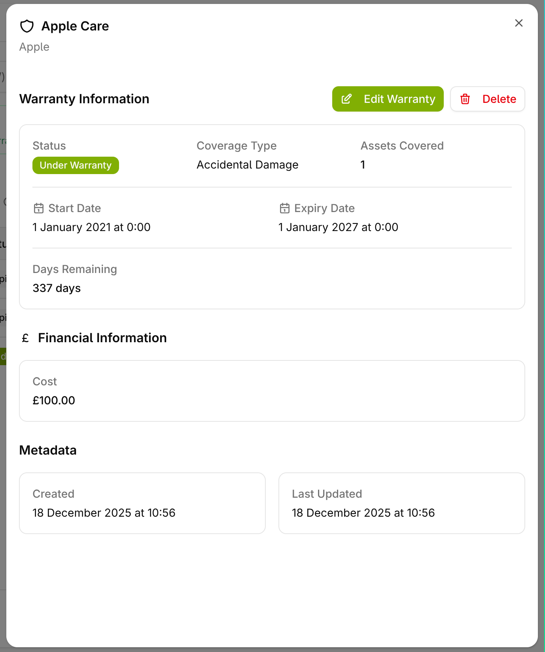Viewport: 545px width, 652px height.
Task: Click the Edit Warranty button
Action: tap(388, 99)
